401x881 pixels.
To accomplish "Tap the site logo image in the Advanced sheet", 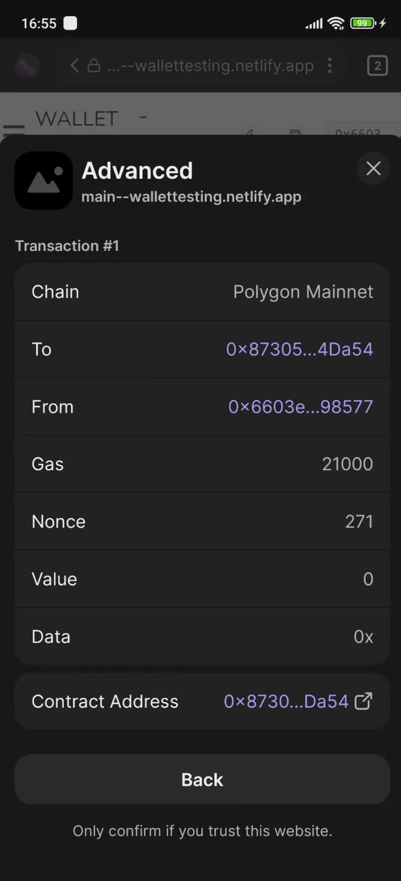I will (x=43, y=180).
